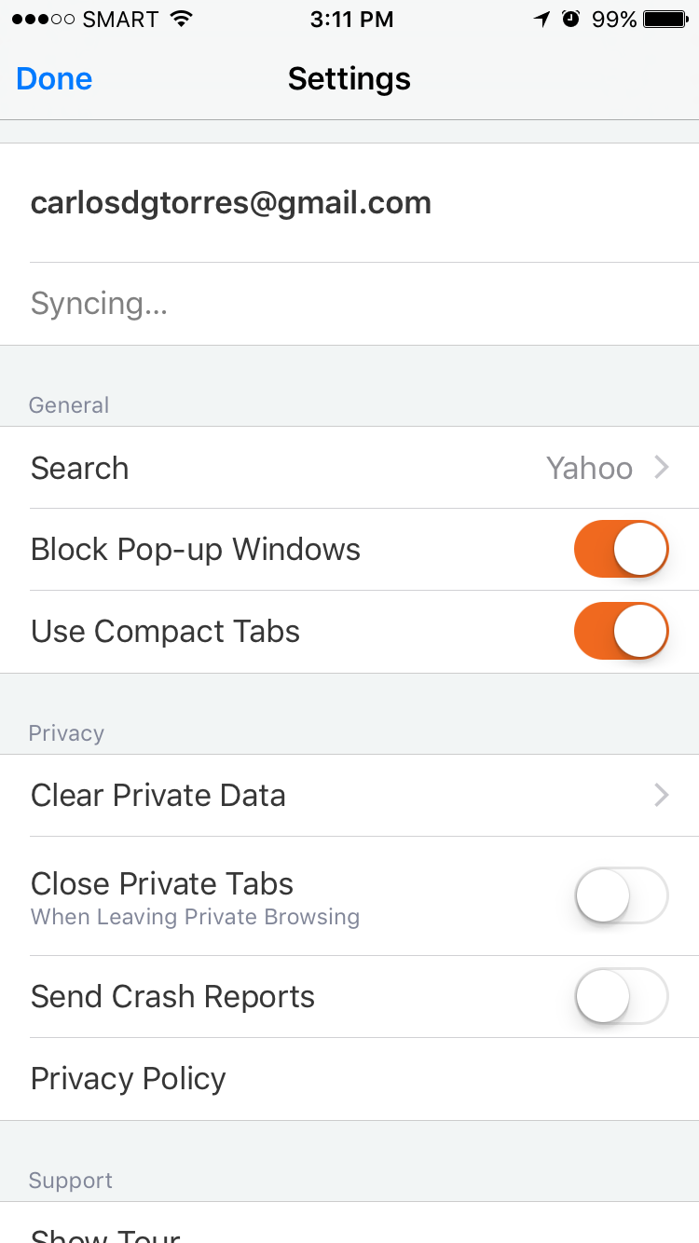Tap the Syncing status row
Image resolution: width=699 pixels, height=1243 pixels.
[99, 304]
